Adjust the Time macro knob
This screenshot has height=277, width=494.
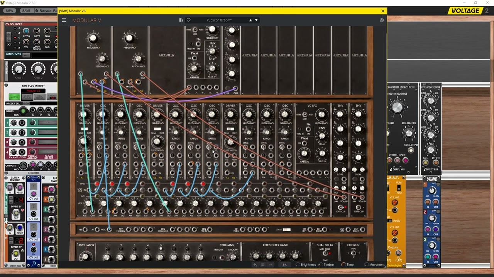point(343,265)
